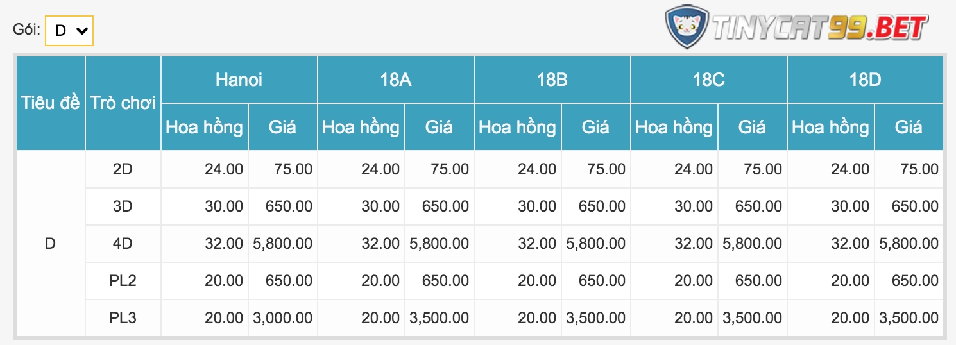956x345 pixels.
Task: Click Giá subheader under 18D
Action: pyautogui.click(x=909, y=127)
